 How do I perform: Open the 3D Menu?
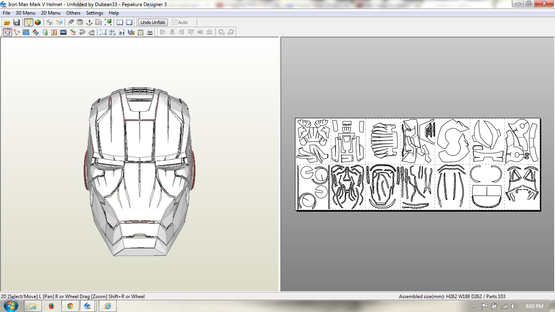tap(26, 13)
